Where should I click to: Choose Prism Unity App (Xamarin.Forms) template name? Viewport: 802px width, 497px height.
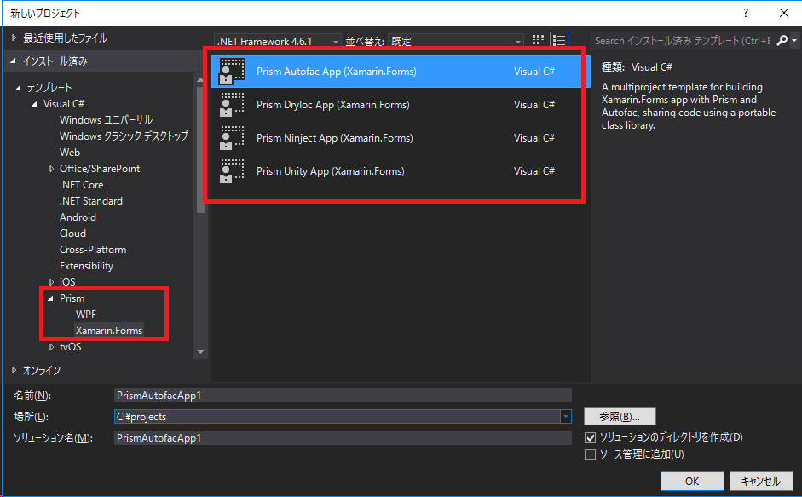click(331, 171)
